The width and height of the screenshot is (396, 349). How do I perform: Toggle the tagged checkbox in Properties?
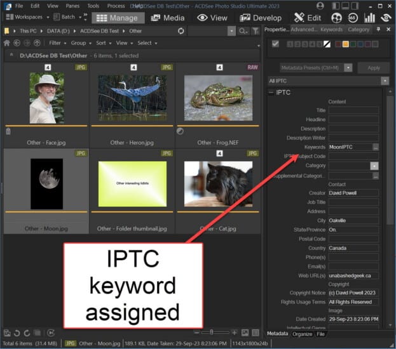(x=275, y=44)
